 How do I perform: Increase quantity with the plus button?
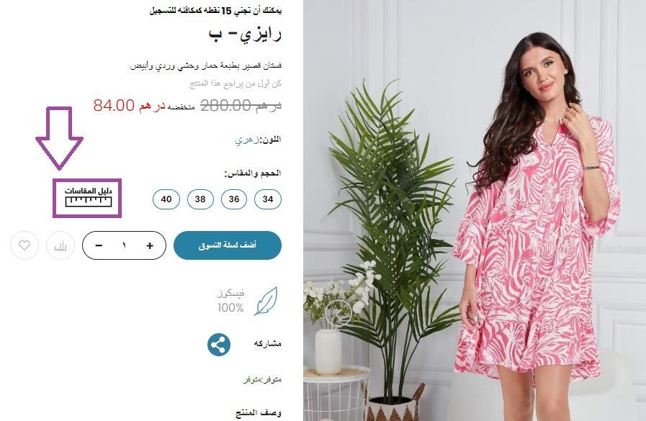(150, 245)
